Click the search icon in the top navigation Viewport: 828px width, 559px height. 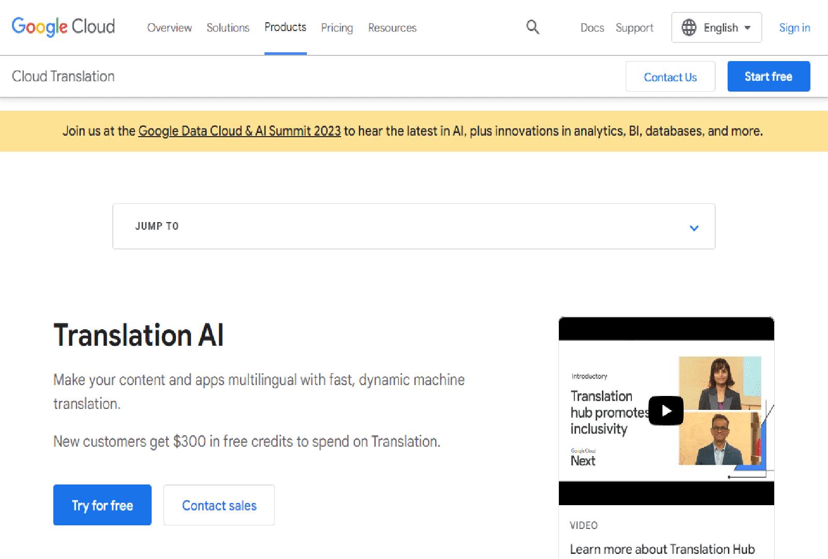pos(532,27)
